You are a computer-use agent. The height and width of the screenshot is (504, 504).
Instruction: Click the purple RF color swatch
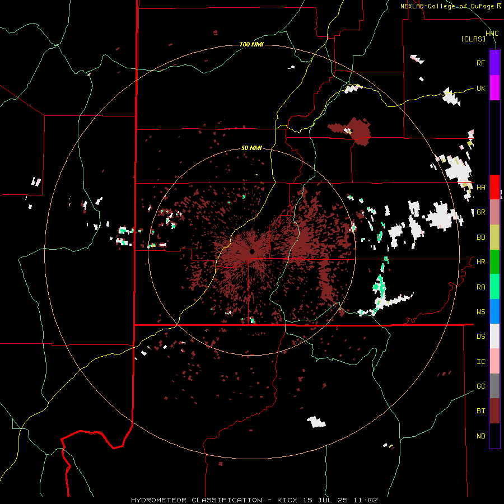pyautogui.click(x=494, y=63)
